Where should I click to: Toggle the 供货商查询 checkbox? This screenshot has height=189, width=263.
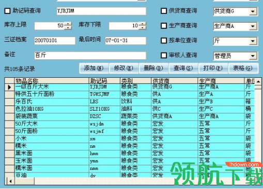click(x=164, y=11)
